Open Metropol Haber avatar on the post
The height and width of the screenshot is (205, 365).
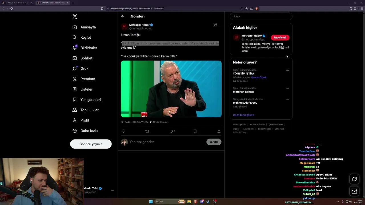point(124,26)
